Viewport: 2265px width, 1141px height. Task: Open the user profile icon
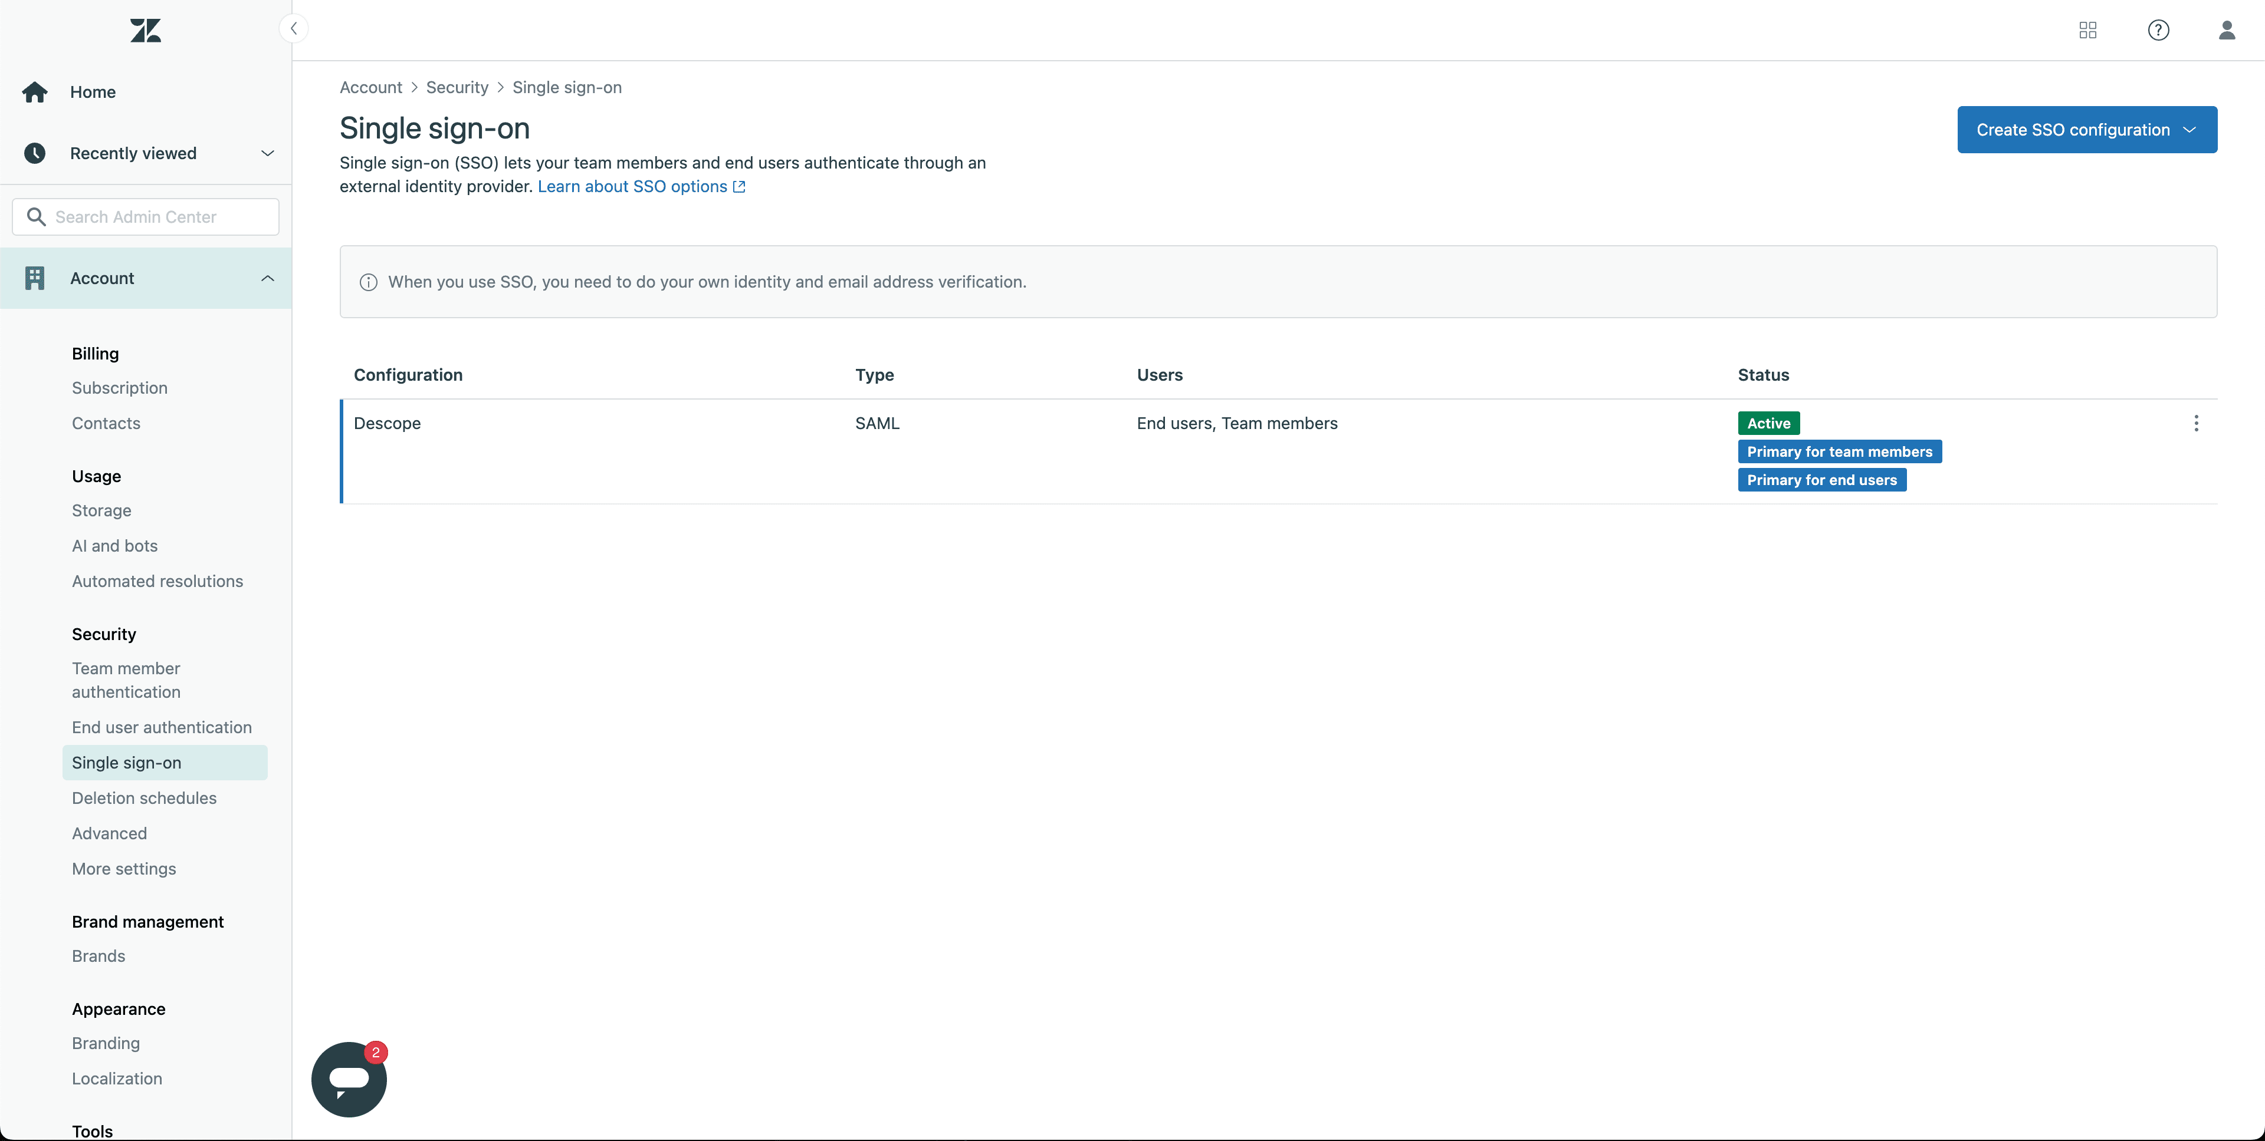[2226, 30]
